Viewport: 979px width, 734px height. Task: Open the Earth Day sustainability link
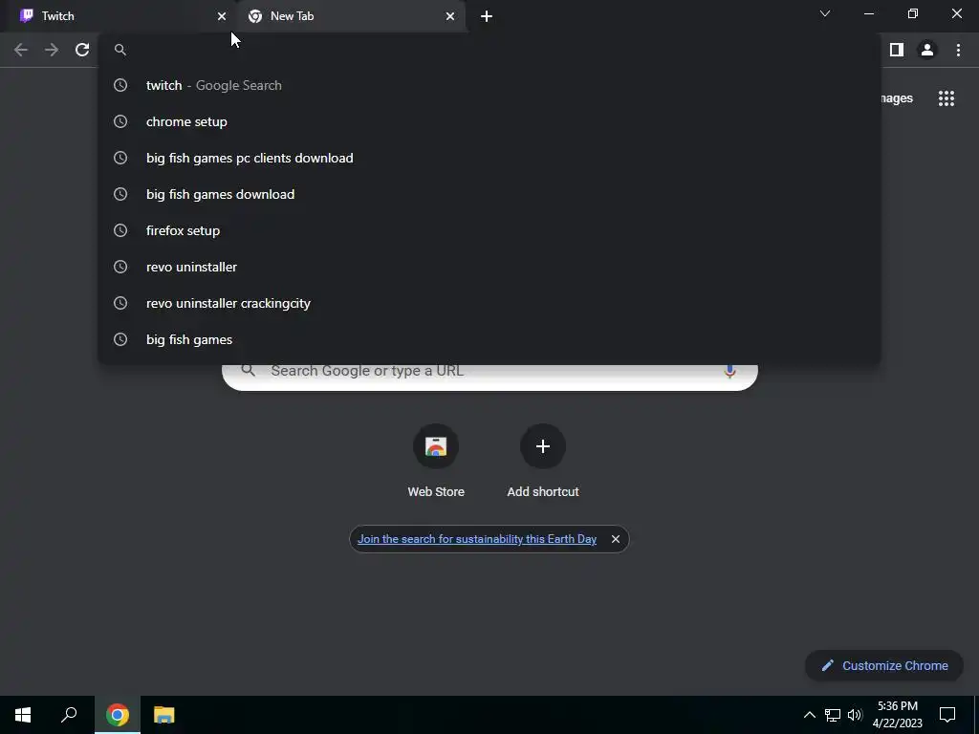click(477, 539)
